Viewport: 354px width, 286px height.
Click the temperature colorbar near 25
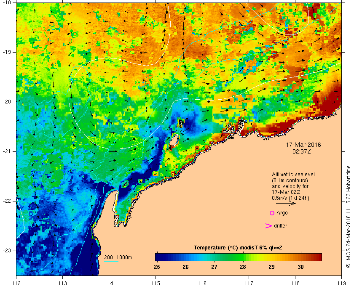tap(157, 257)
